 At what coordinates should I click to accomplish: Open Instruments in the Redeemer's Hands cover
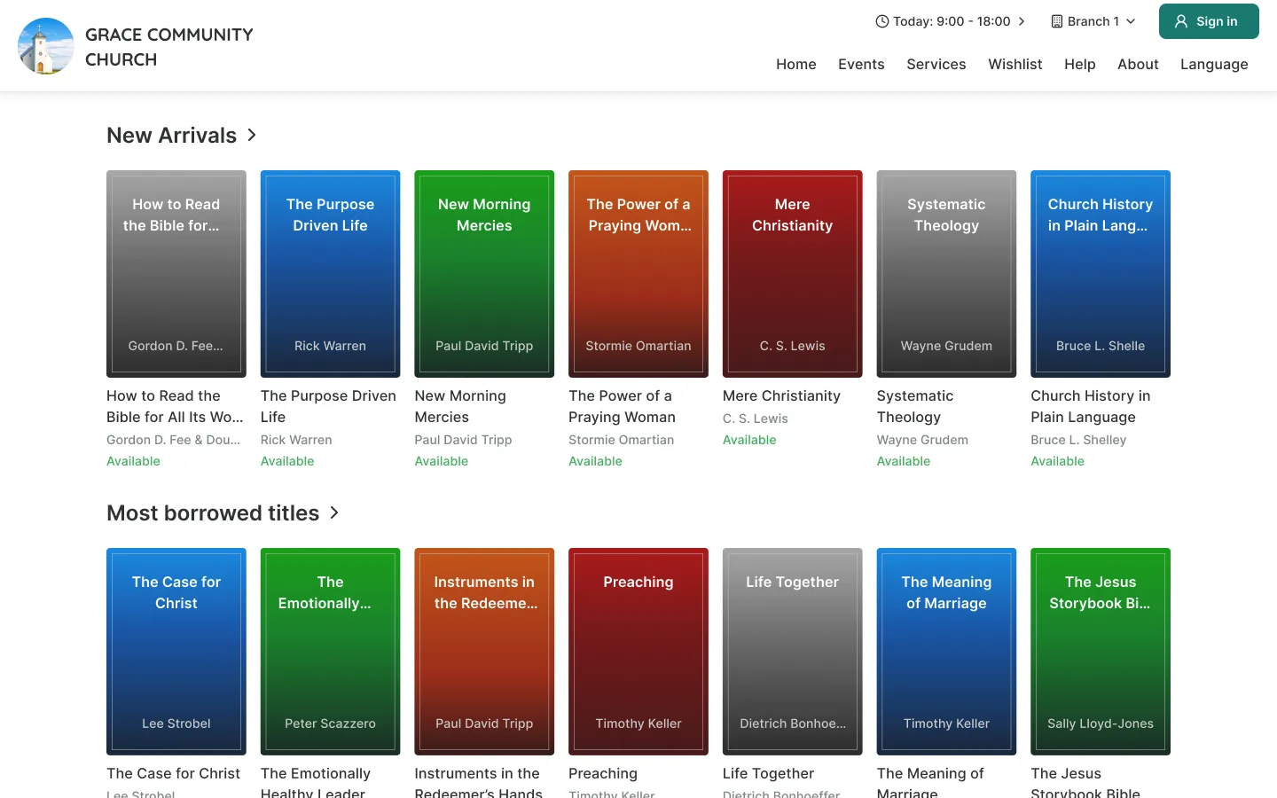484,652
